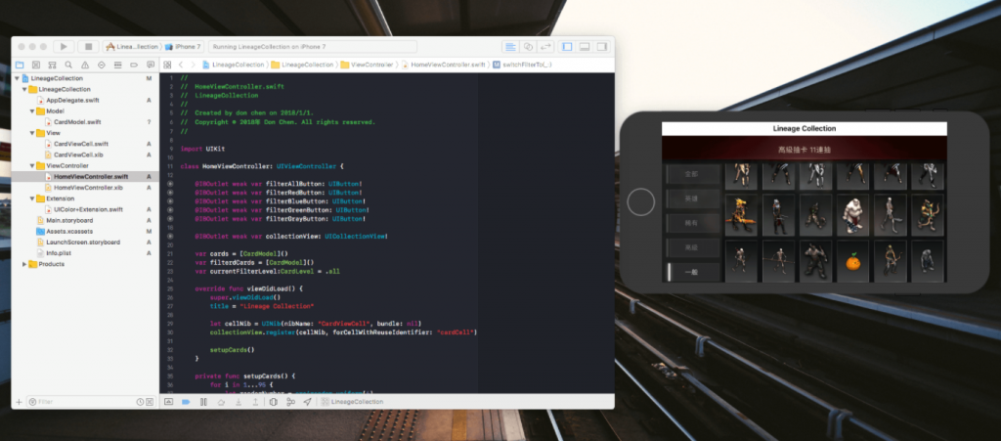Image resolution: width=1001 pixels, height=441 pixels.
Task: Open the Debug navigator
Action: tap(117, 66)
